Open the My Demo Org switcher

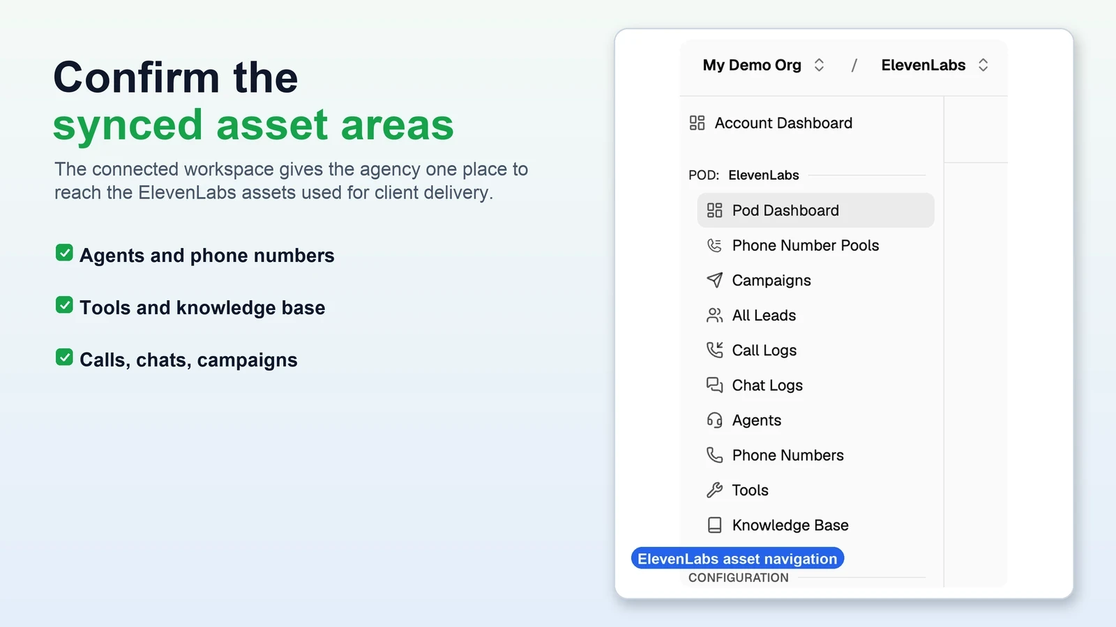764,65
